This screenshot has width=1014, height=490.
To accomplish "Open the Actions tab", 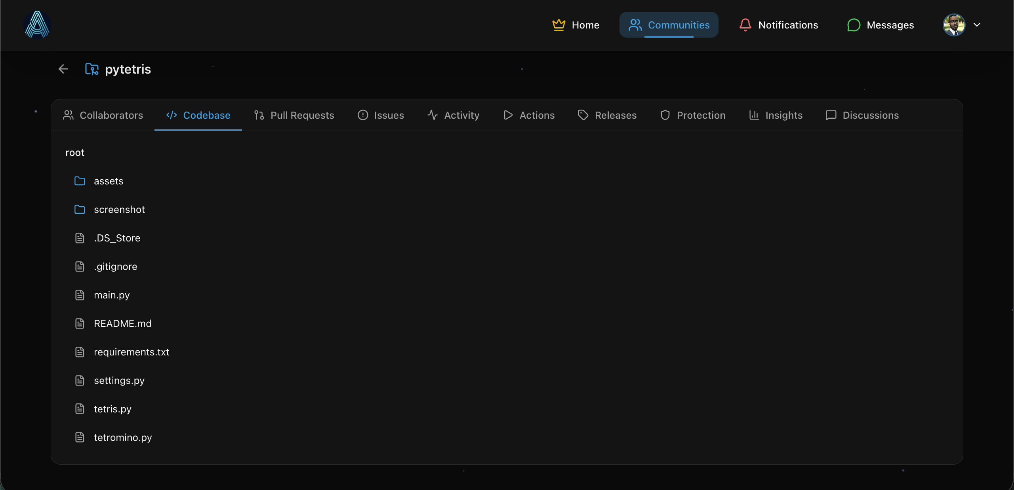I will click(529, 115).
